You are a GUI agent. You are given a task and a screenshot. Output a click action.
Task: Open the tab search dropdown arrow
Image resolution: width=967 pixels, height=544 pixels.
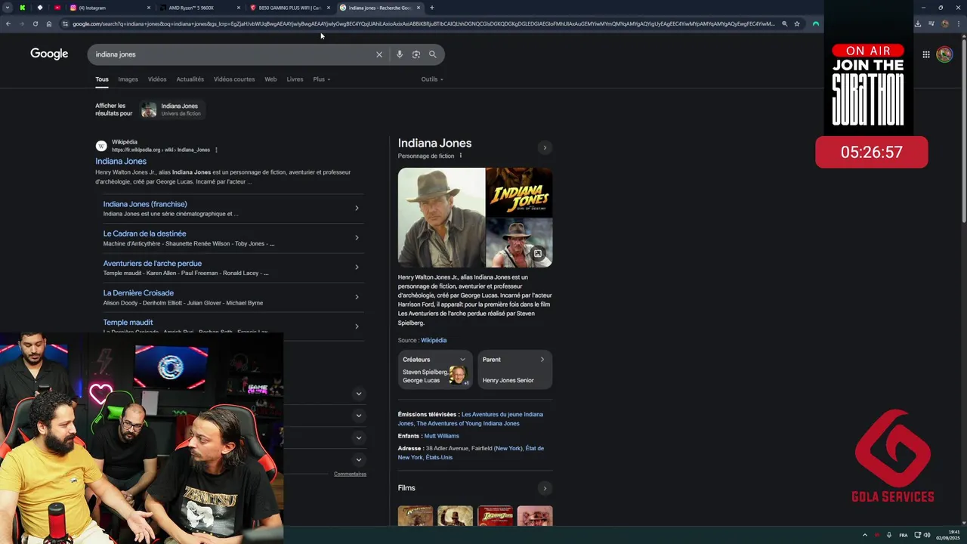[x=8, y=8]
